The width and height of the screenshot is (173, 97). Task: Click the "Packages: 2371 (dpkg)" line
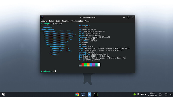94,37
